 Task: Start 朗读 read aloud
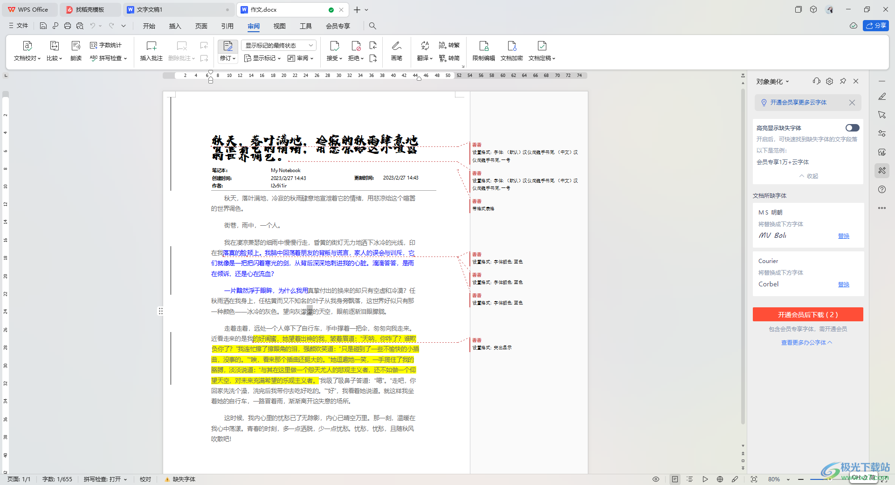click(76, 51)
